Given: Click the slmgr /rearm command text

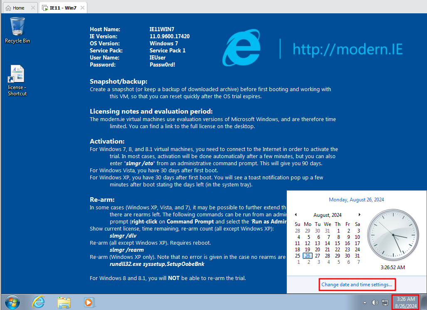Looking at the screenshot, I should [x=127, y=250].
